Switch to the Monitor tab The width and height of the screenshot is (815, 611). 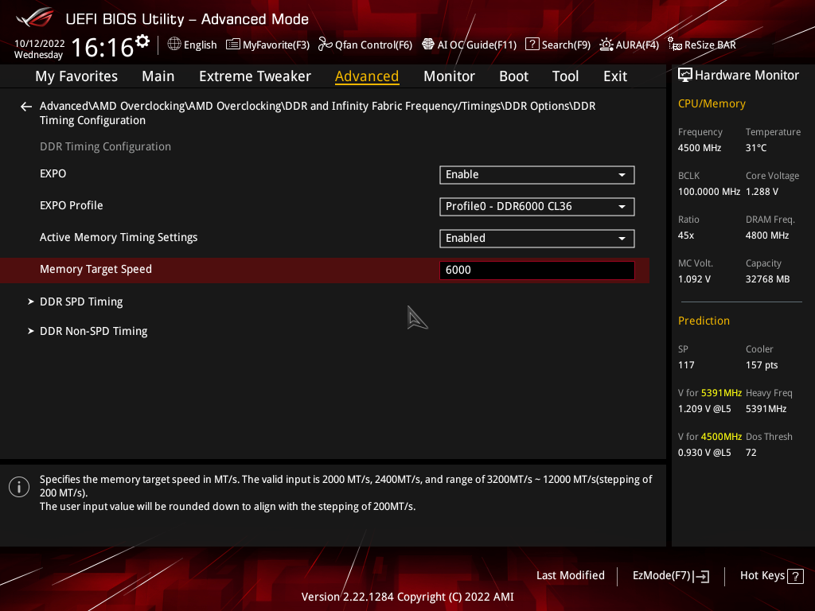(449, 76)
